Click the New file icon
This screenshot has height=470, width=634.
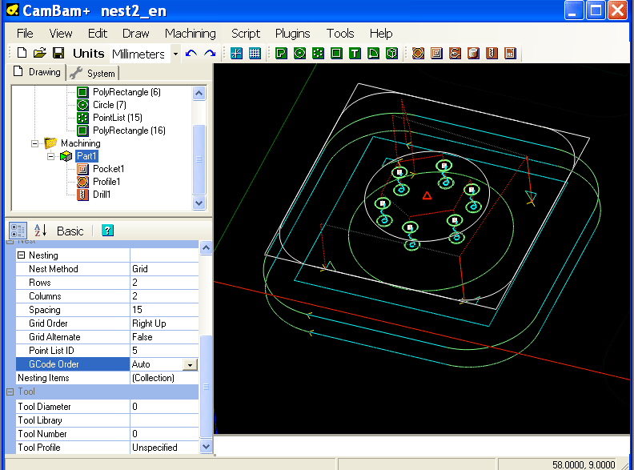(22, 53)
